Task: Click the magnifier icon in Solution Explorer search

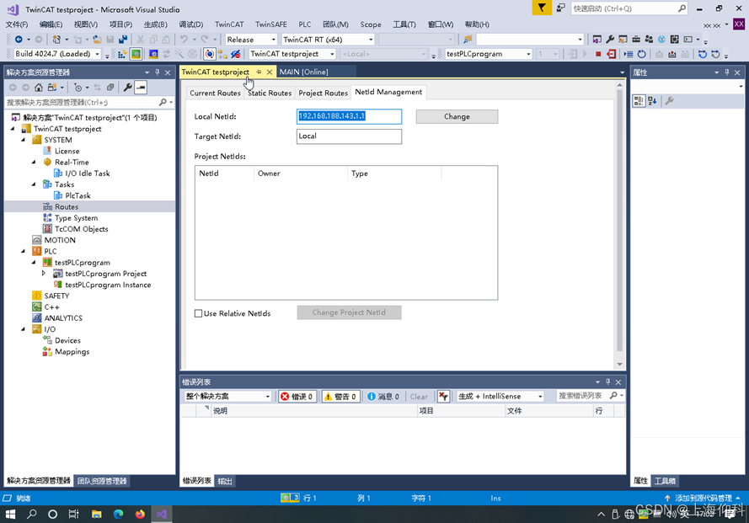Action: [163, 102]
